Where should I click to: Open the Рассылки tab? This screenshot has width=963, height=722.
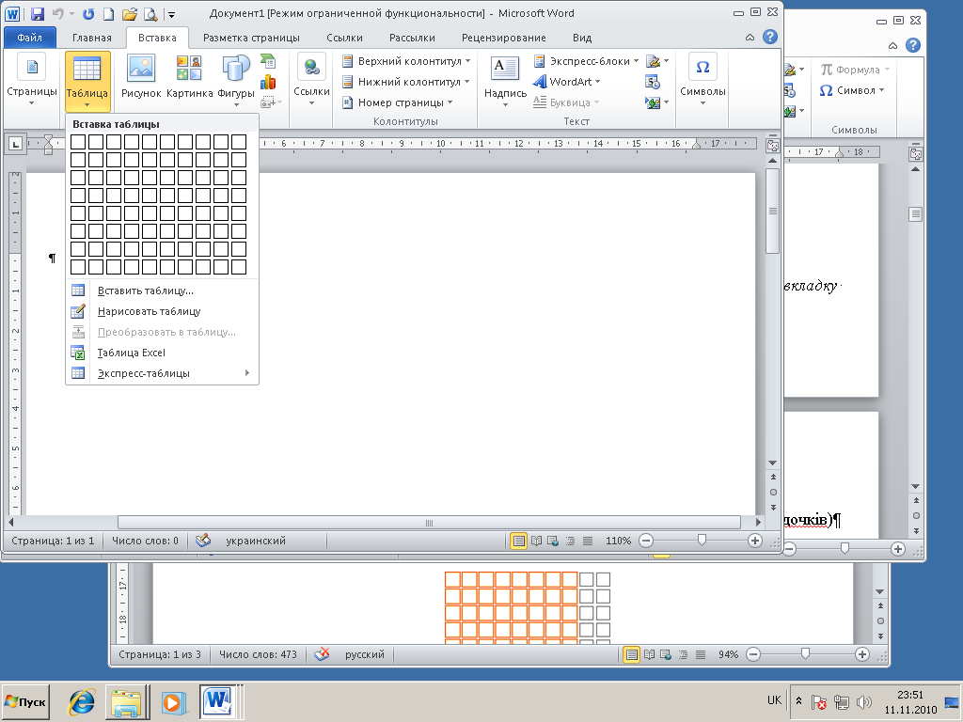[412, 38]
